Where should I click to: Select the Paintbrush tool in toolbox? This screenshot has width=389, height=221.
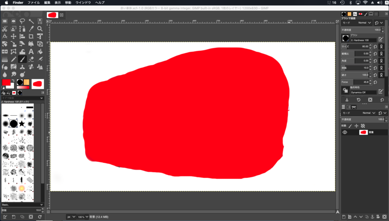(22, 59)
